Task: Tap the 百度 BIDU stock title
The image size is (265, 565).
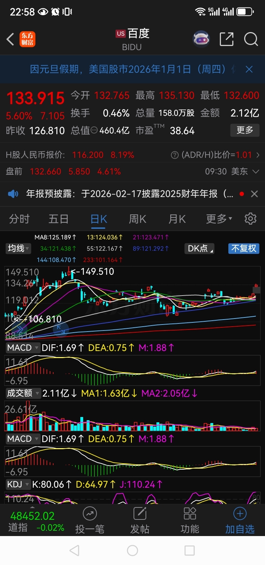Action: [132, 39]
